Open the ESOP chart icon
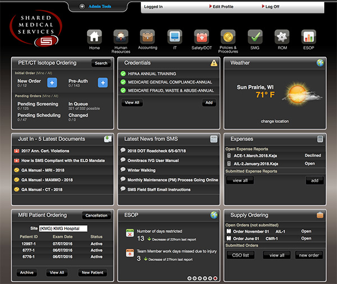The image size is (337, 284). coord(308,36)
